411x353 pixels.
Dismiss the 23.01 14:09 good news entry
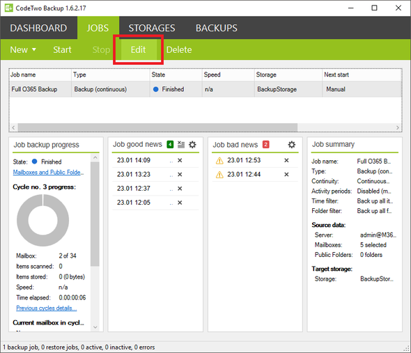[x=180, y=160]
